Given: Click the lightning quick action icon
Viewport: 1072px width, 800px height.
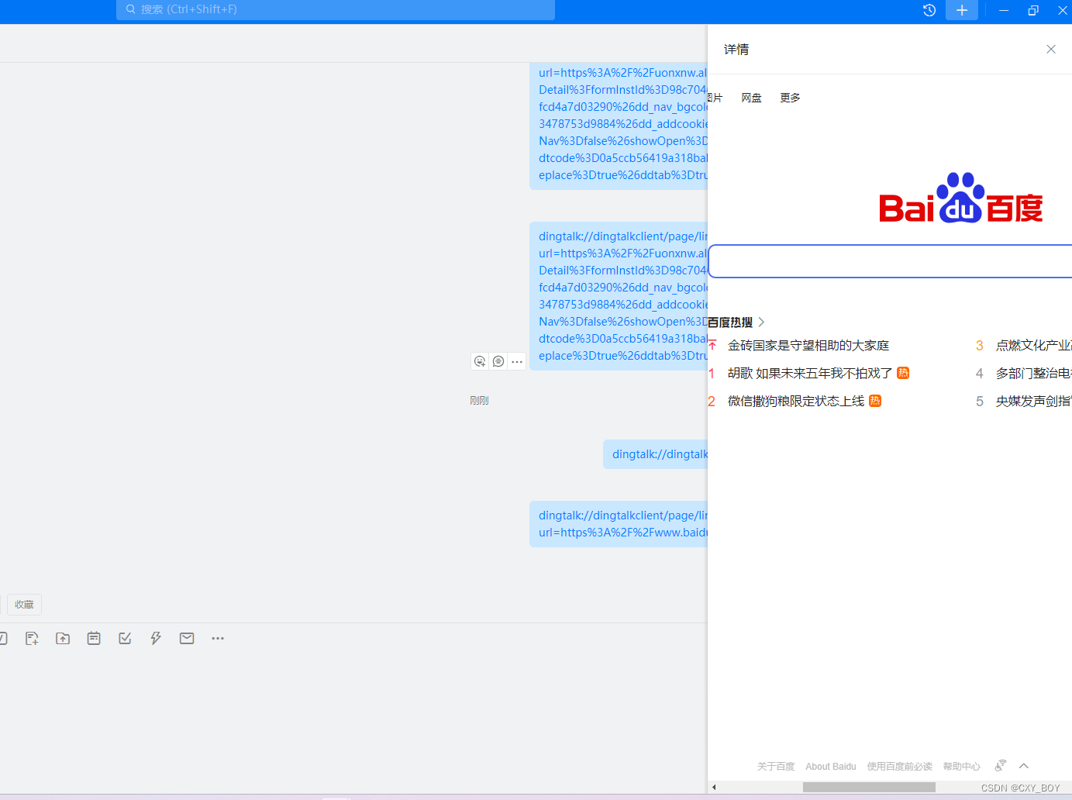Looking at the screenshot, I should pyautogui.click(x=156, y=638).
